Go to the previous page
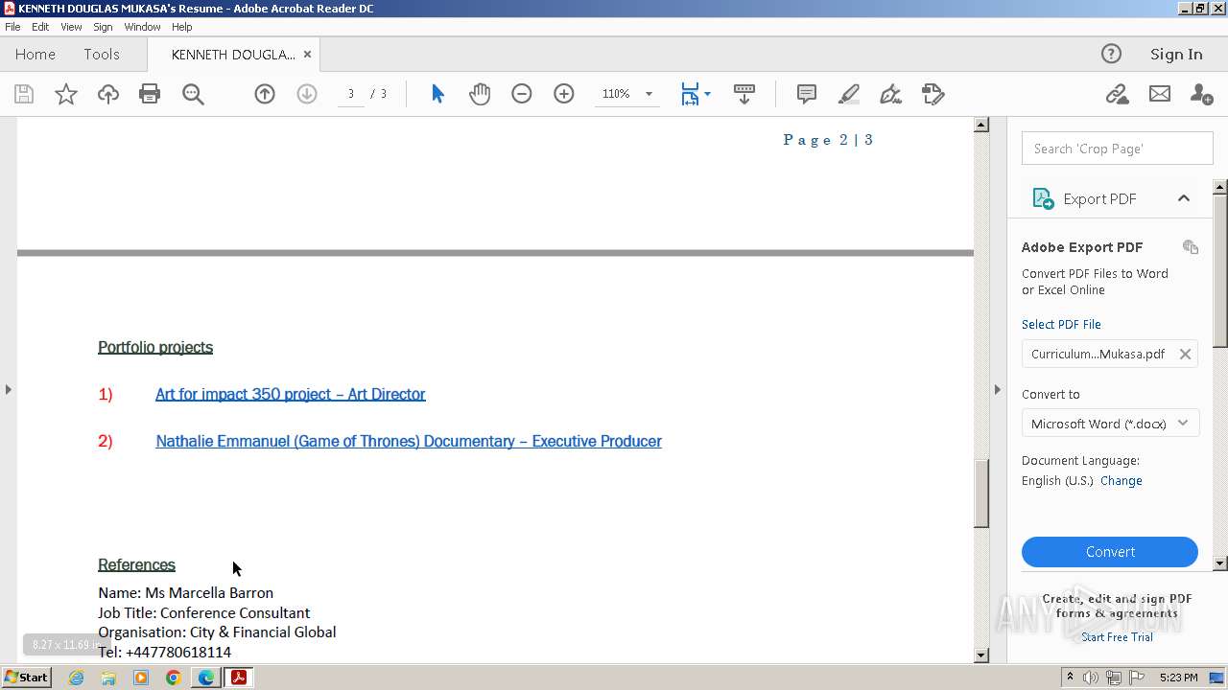 click(265, 94)
